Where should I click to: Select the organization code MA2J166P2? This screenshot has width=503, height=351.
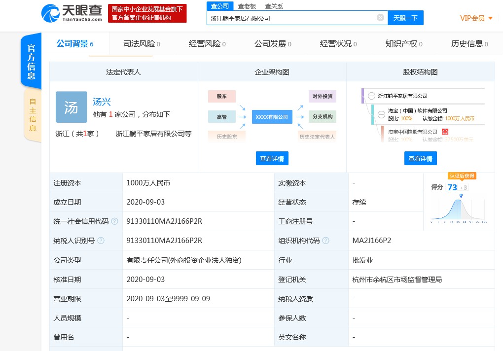371,241
